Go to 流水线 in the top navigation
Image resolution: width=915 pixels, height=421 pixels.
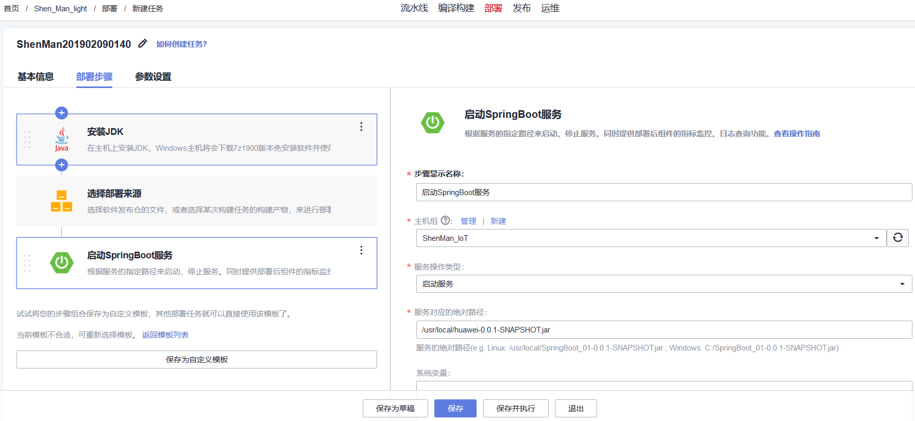pyautogui.click(x=414, y=8)
